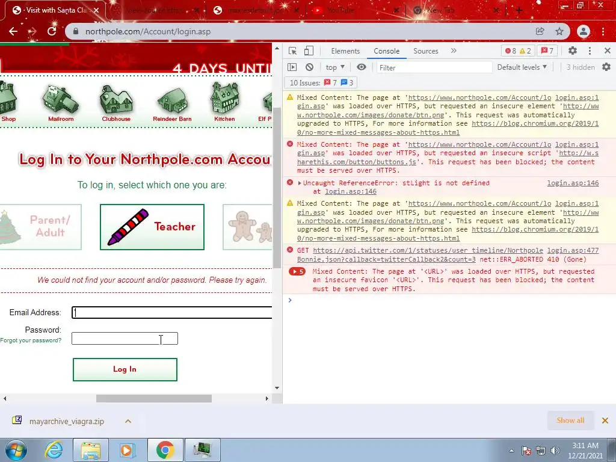Image resolution: width=616 pixels, height=462 pixels.
Task: Open Chrome's three-dot menu
Action: click(x=603, y=31)
